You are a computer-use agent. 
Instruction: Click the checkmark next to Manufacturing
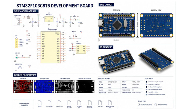click(139, 105)
